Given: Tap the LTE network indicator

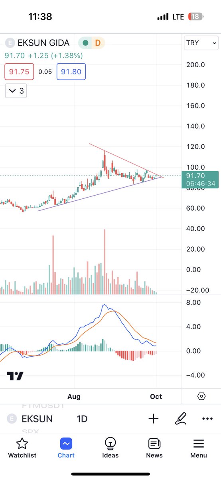Looking at the screenshot, I should pyautogui.click(x=178, y=17).
